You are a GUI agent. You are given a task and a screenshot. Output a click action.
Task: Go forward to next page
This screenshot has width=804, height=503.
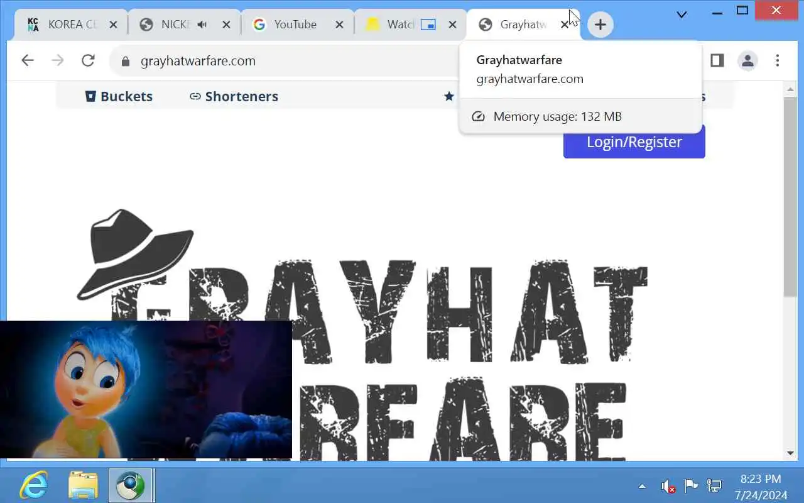click(58, 60)
